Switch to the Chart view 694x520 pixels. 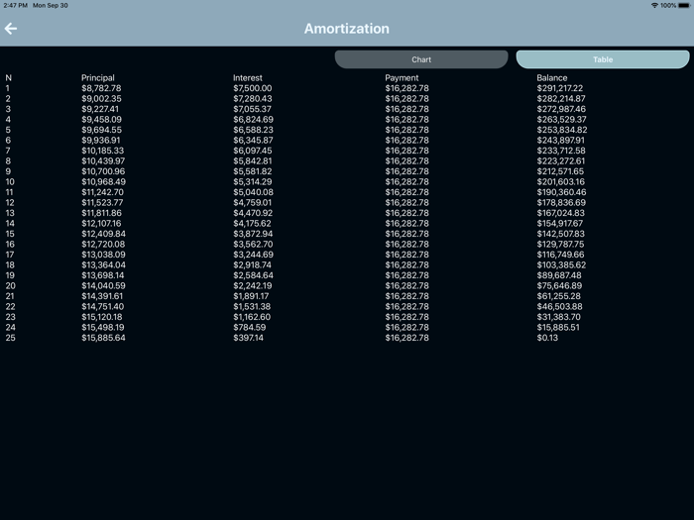pyautogui.click(x=421, y=59)
